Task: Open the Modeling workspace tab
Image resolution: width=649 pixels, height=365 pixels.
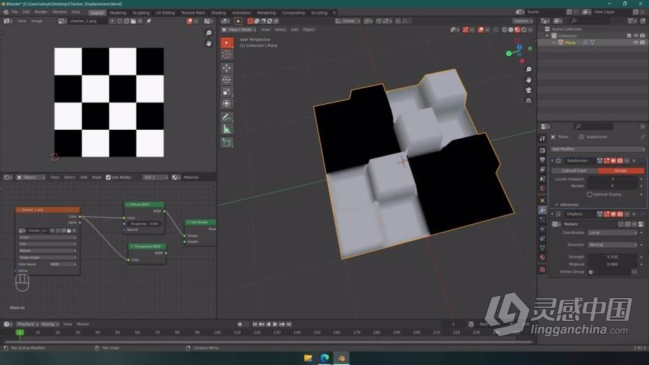Action: tap(118, 13)
